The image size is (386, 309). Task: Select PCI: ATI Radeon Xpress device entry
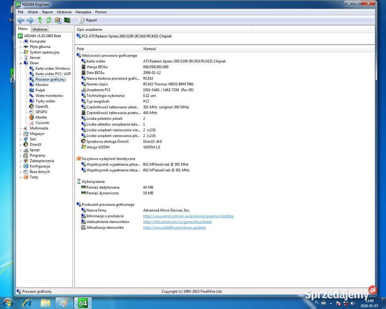coord(124,36)
